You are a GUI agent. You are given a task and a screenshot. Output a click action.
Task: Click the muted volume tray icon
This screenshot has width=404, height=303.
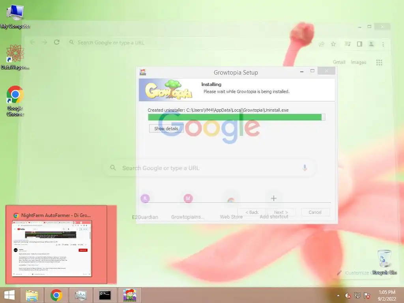[348, 296]
